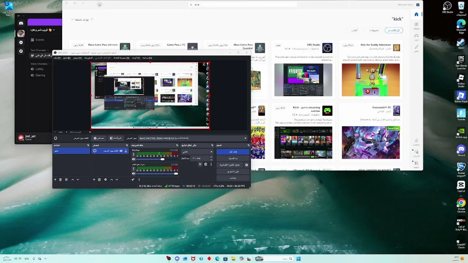Decrease transition duration with down stepper
The width and height of the screenshot is (468, 263).
tap(211, 160)
